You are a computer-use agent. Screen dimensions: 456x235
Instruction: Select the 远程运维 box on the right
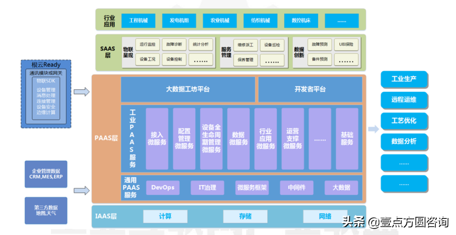[404, 100]
